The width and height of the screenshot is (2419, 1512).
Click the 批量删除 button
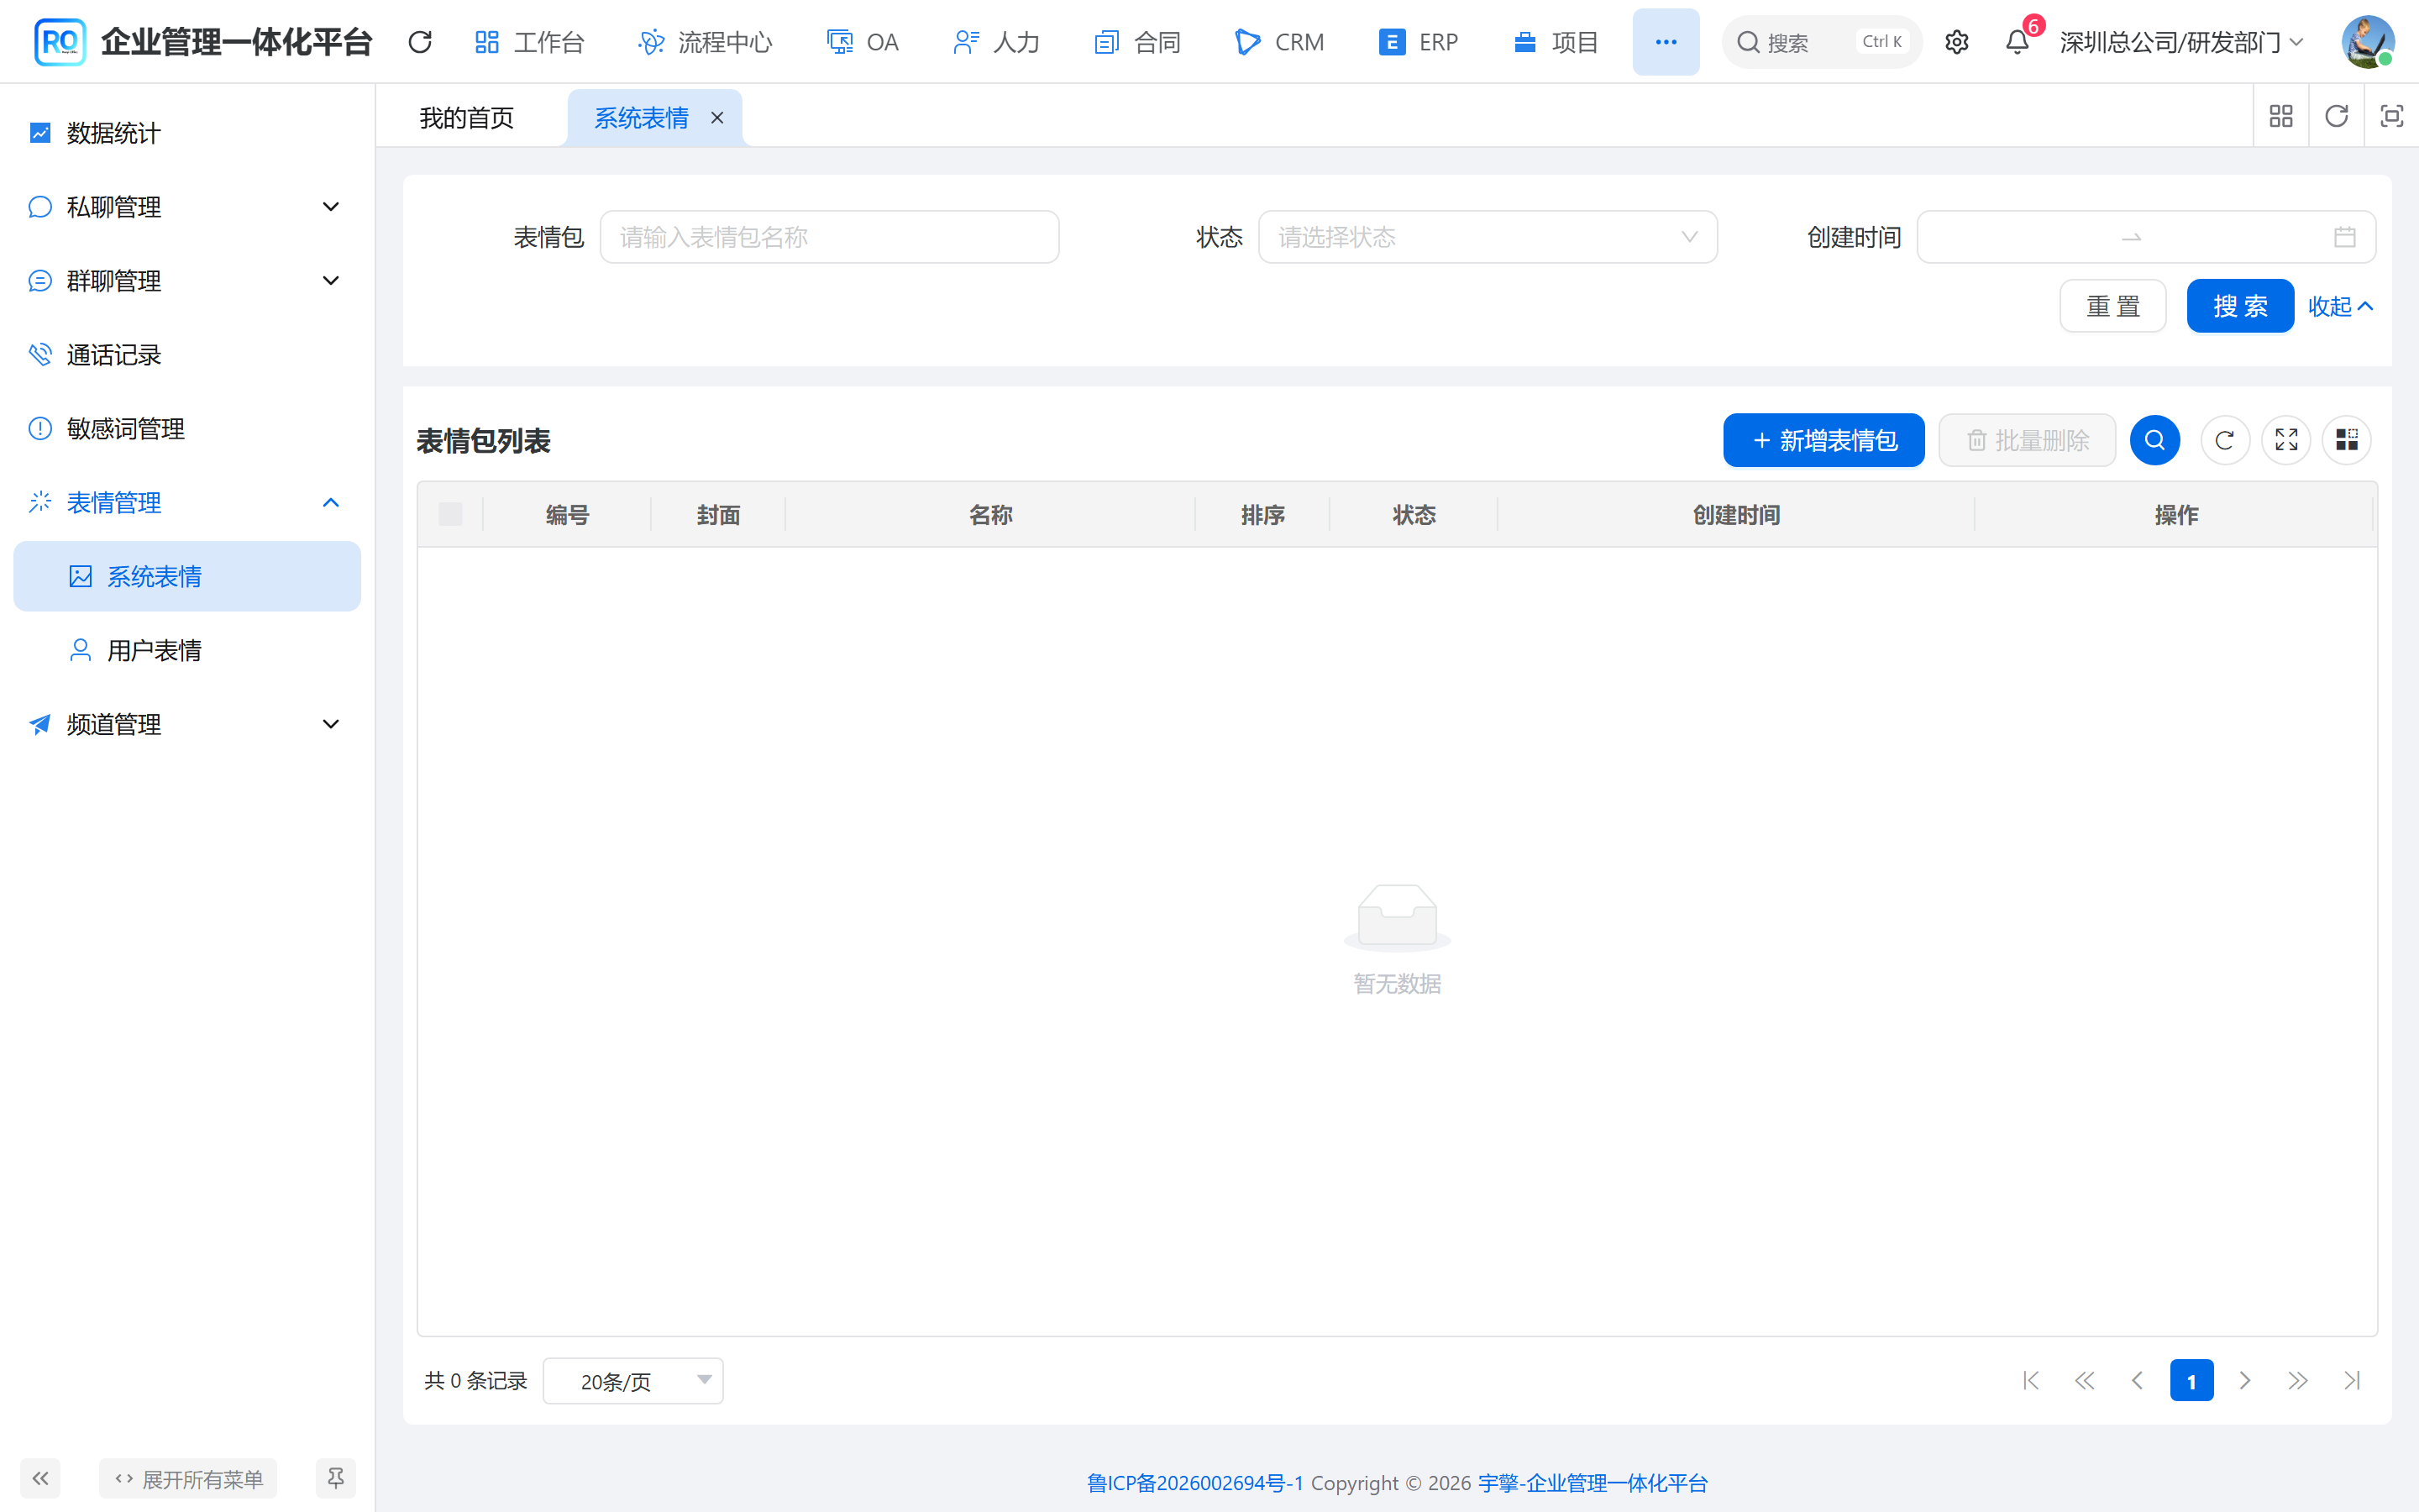click(x=2027, y=440)
